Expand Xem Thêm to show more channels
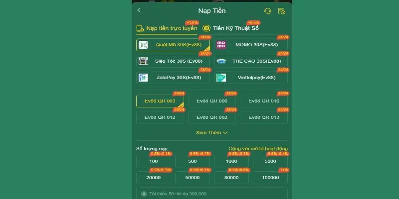 (212, 133)
